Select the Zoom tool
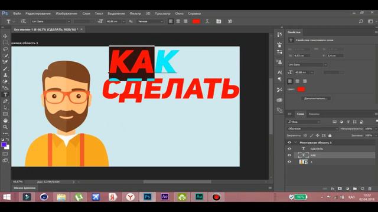378x212 pixels. click(5, 127)
